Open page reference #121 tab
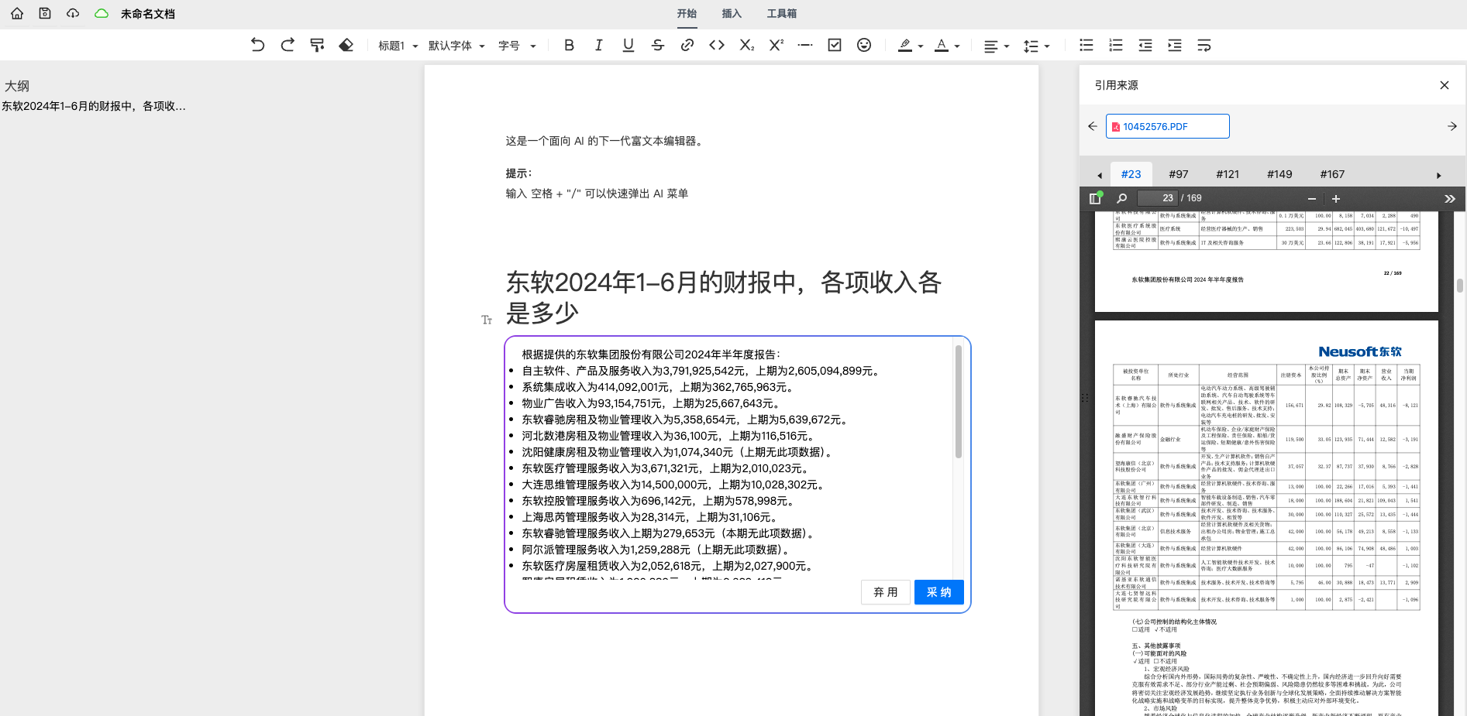 [1228, 174]
